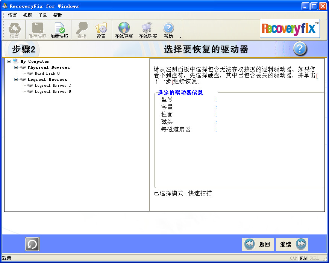Screen dimensions: 329x263
Task: Open the 视图 menu
Action: click(27, 15)
